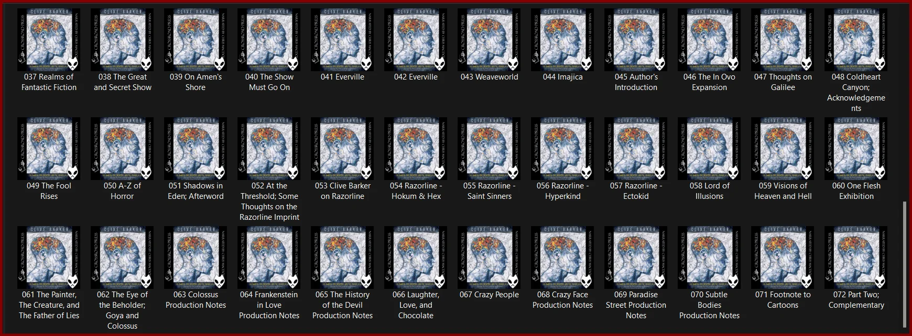The image size is (912, 336).
Task: Click the label '037 Realms of Fantastic Fiction'
Action: tap(49, 82)
